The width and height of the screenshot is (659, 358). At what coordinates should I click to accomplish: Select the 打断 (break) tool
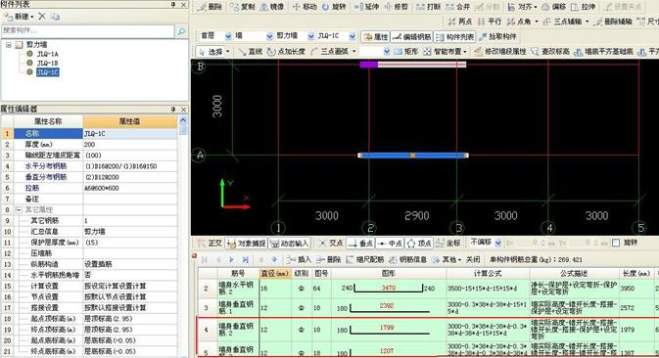428,7
